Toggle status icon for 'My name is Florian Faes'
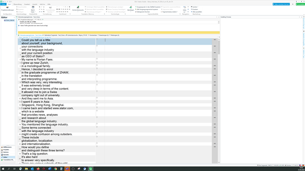Image resolution: width=305 pixels, height=171 pixels. point(97,59)
